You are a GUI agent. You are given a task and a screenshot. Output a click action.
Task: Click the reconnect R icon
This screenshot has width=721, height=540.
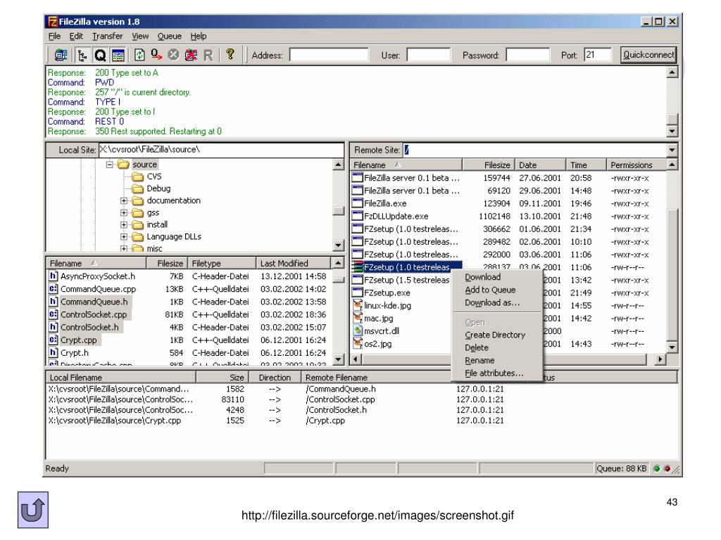(x=208, y=55)
